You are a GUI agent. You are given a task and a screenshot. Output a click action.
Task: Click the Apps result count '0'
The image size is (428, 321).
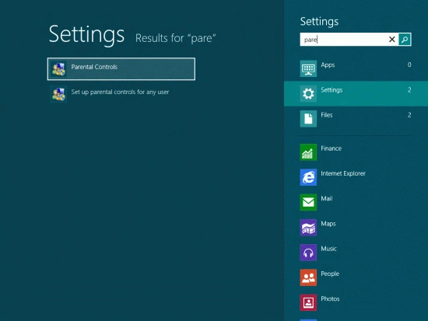[x=409, y=65]
